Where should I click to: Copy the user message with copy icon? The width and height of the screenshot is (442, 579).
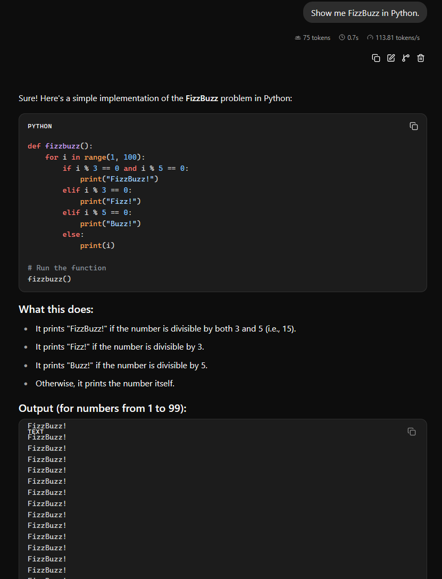[x=376, y=58]
